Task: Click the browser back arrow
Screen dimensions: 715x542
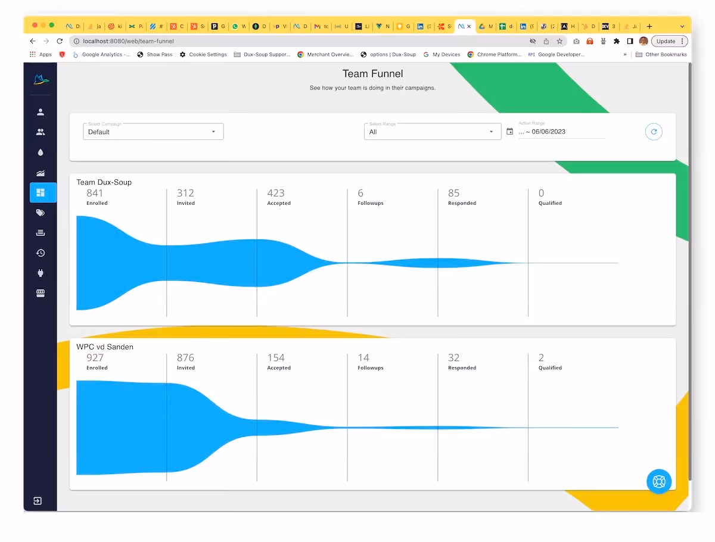Action: click(x=33, y=41)
